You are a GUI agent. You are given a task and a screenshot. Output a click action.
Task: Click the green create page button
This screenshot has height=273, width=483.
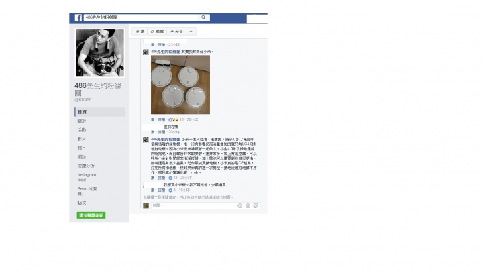click(x=91, y=215)
